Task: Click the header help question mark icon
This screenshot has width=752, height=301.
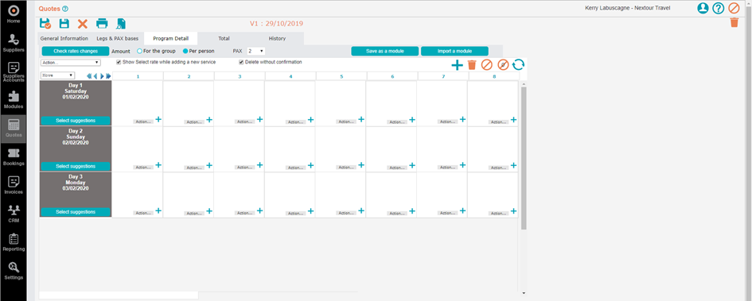Action: tap(718, 8)
